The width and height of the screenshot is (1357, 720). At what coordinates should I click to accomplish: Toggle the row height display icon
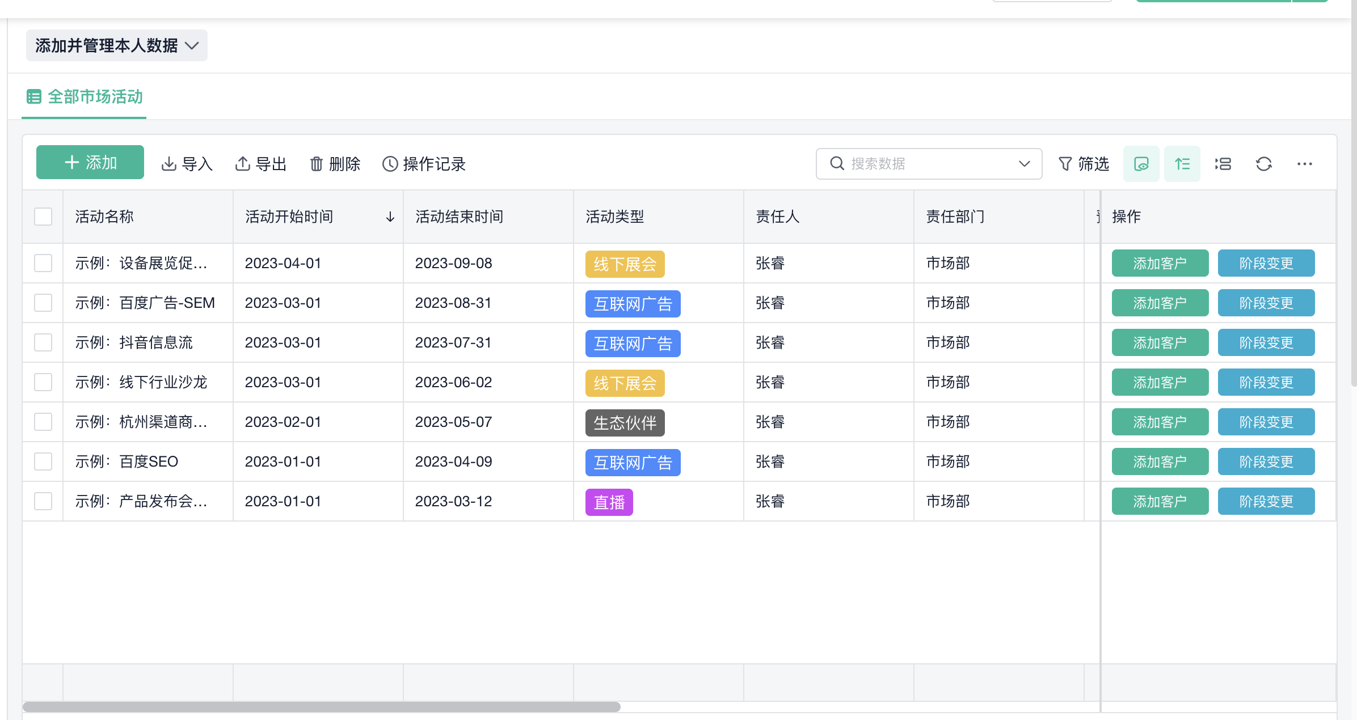(x=1182, y=164)
